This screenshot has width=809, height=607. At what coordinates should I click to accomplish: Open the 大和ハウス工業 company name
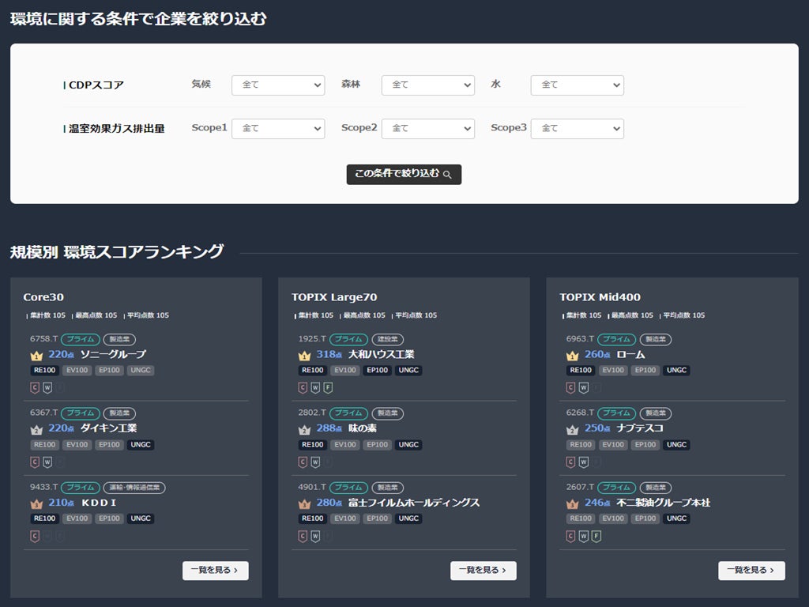pos(382,355)
